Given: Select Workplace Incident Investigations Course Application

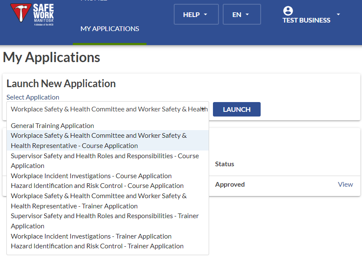Looking at the screenshot, I should pos(91,176).
